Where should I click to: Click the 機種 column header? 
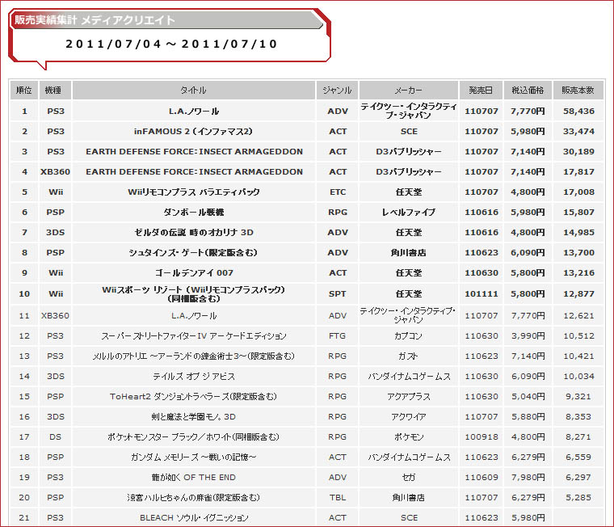[55, 90]
